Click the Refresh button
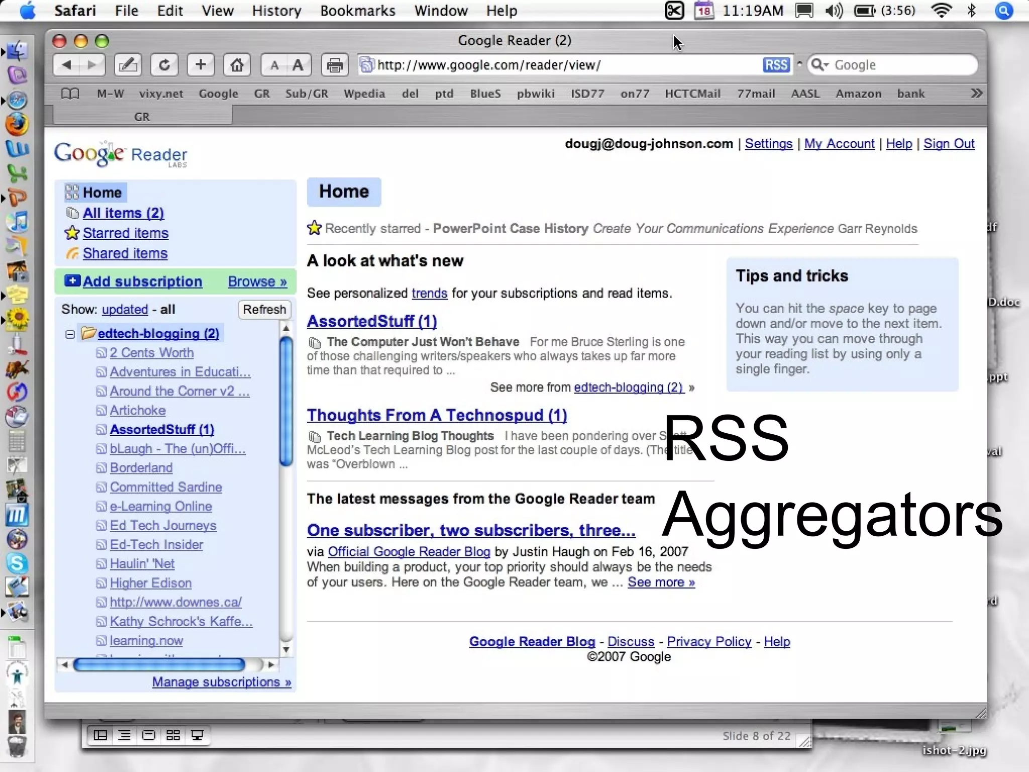Screen dimensions: 1029x772 (x=264, y=309)
